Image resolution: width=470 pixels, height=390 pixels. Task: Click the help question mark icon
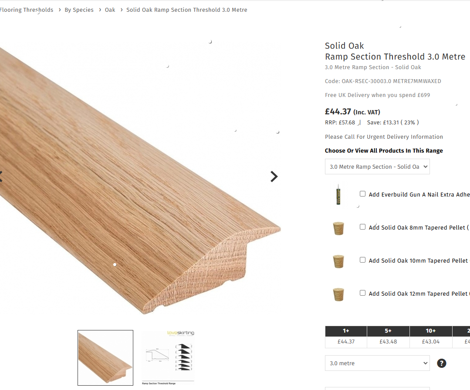coord(442,363)
